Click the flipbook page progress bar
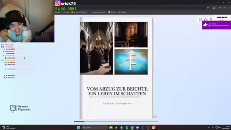The image size is (231, 130). [x=115, y=122]
